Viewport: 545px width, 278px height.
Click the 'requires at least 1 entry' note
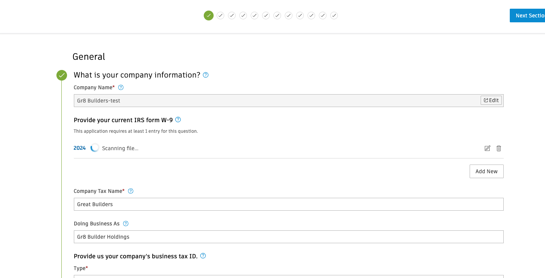pyautogui.click(x=136, y=131)
